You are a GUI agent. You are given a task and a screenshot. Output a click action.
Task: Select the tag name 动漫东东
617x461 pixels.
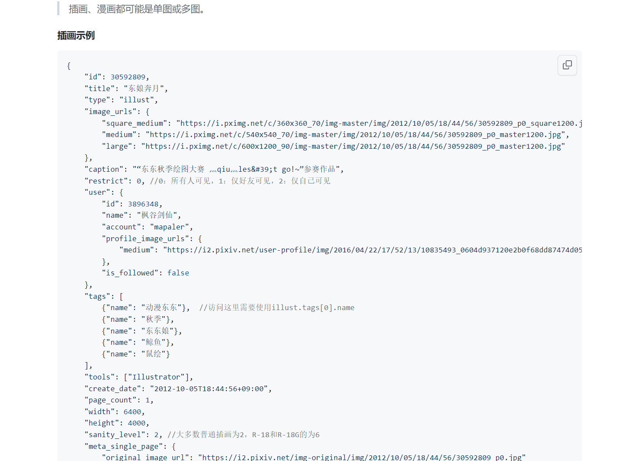(162, 307)
